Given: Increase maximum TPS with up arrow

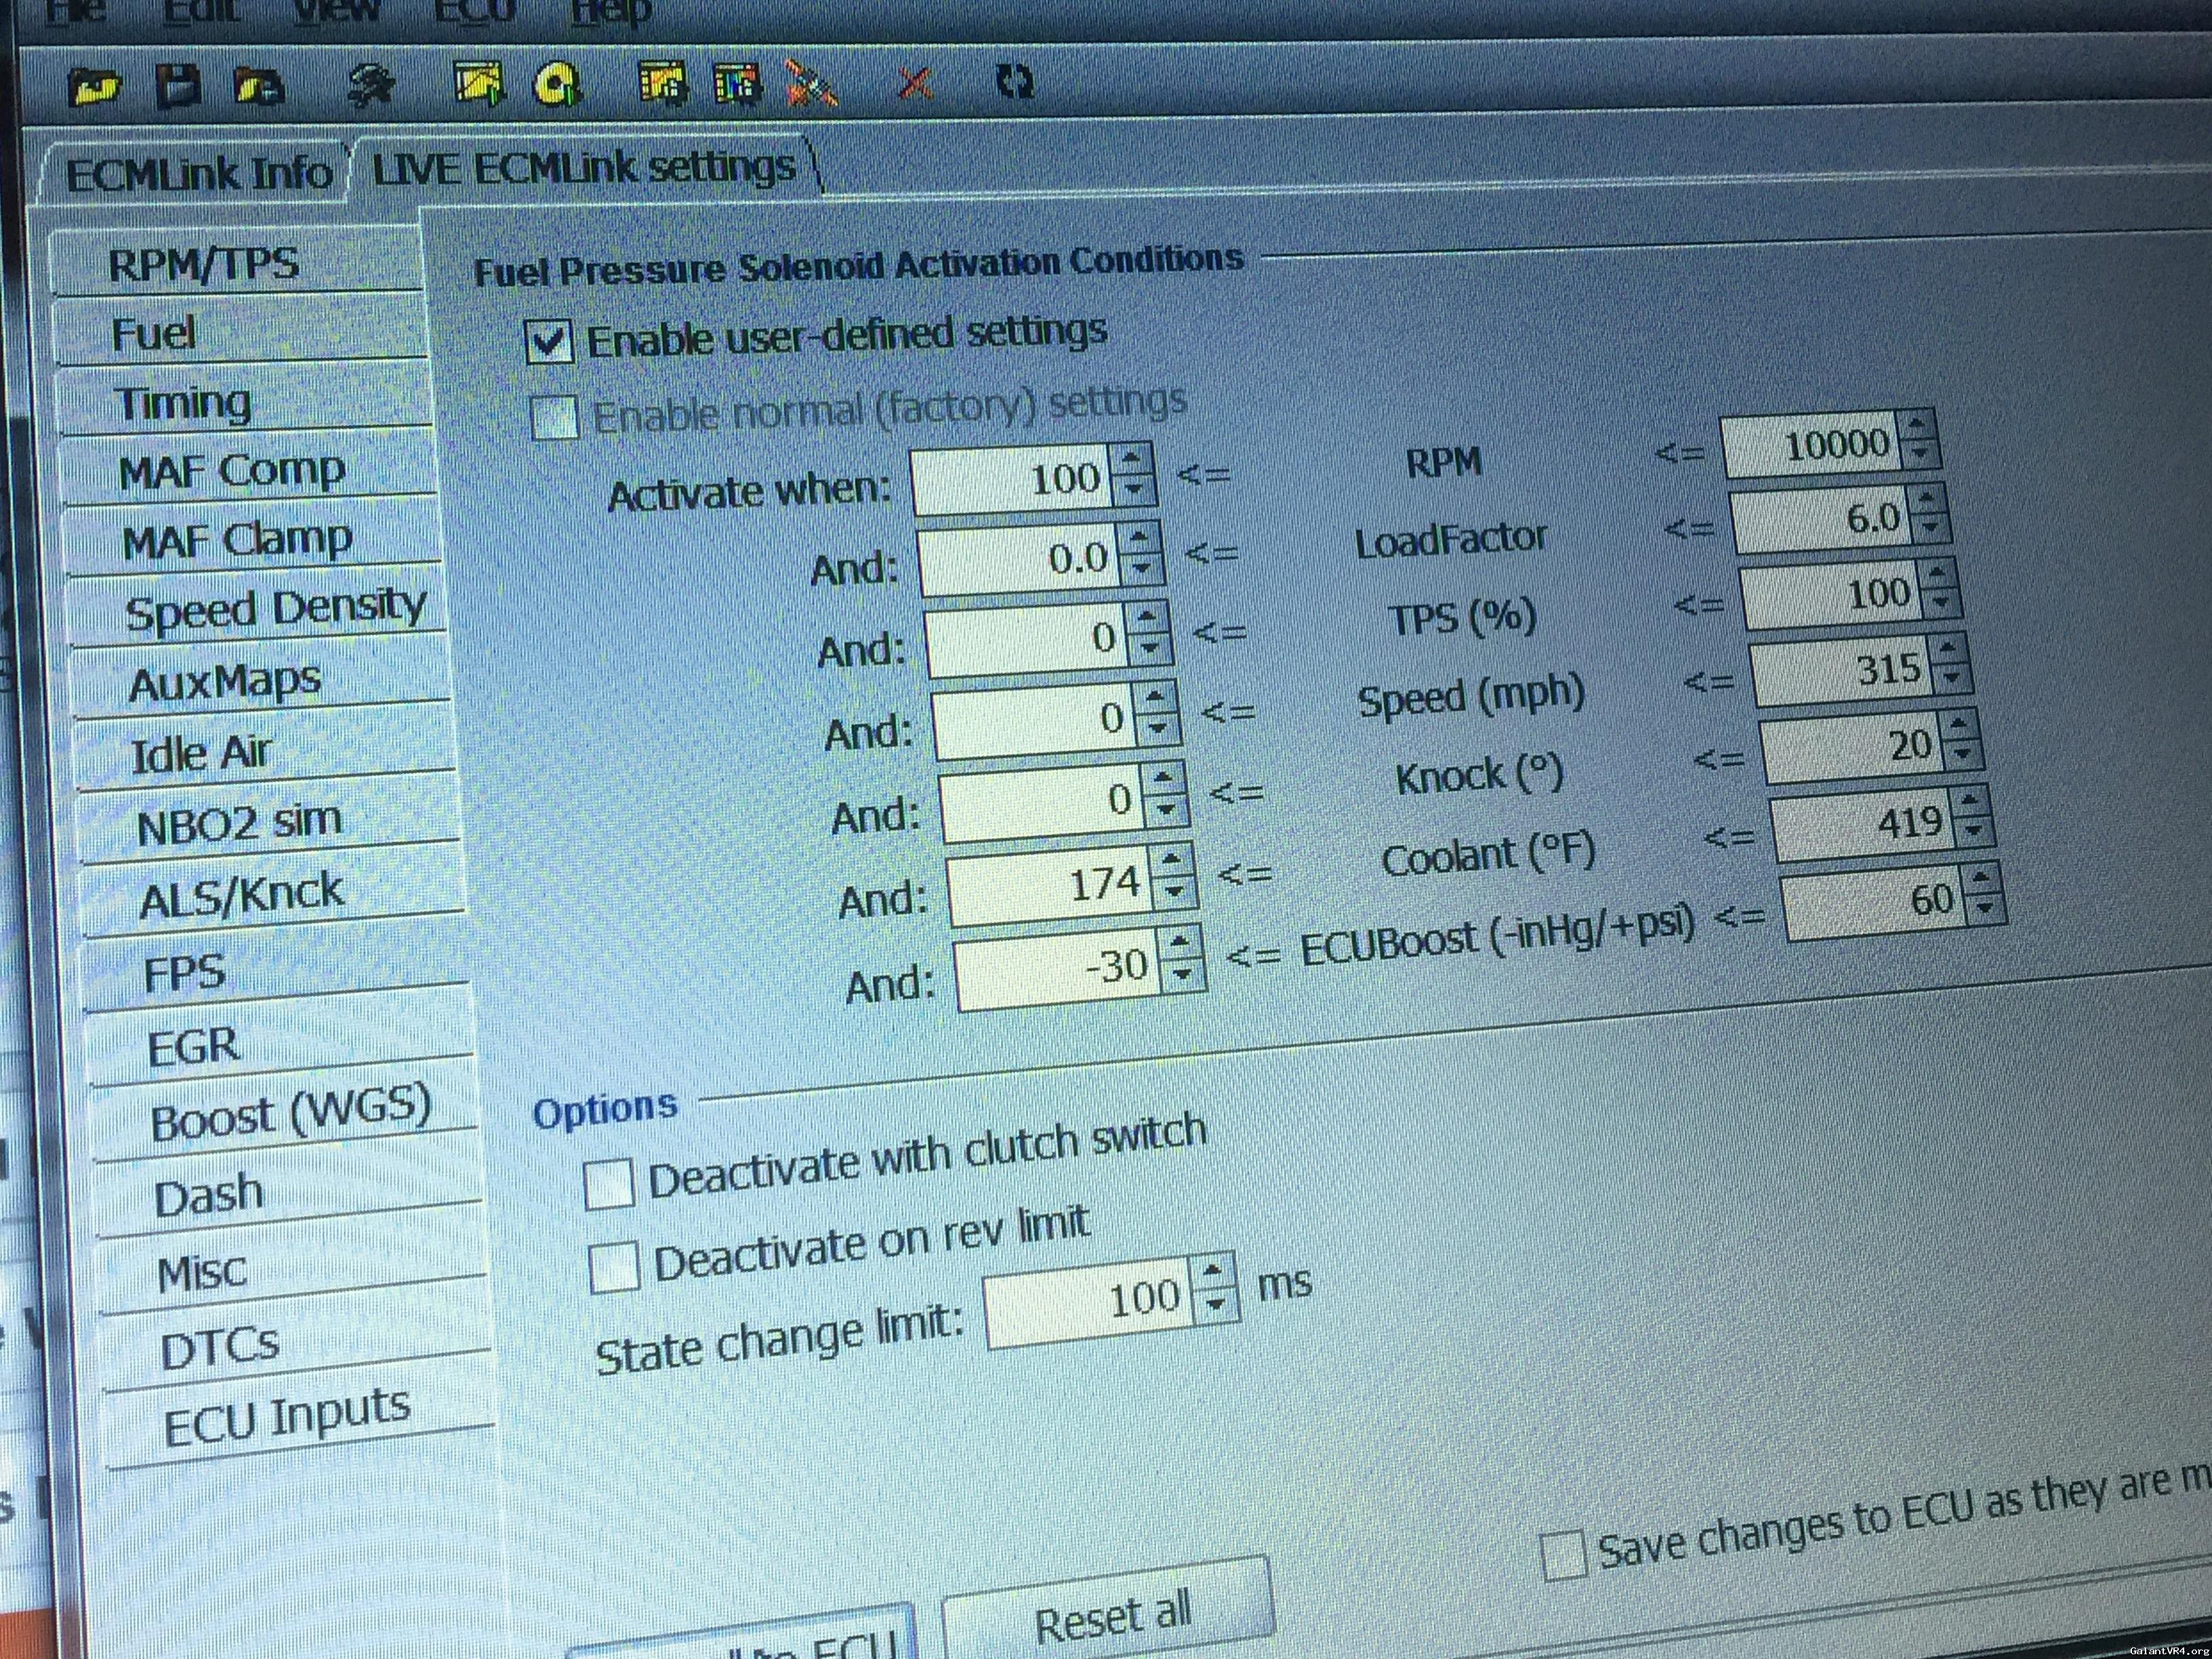Looking at the screenshot, I should (1938, 574).
